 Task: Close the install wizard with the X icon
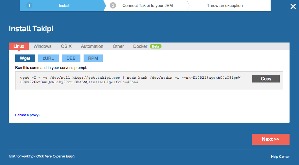tap(293, 7)
